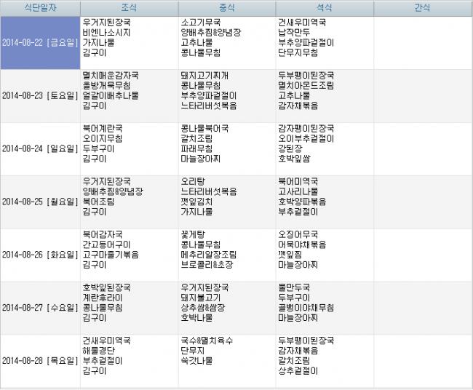Viewport: 473px width, 390px height.
Task: Select 오징어무국 in Tuesday's dinner cell
Action: coord(298,234)
